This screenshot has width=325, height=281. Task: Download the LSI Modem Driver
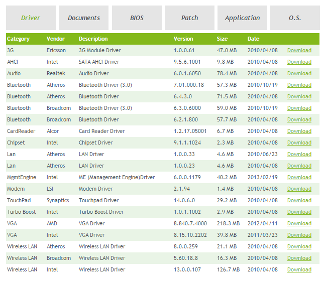pos(299,189)
